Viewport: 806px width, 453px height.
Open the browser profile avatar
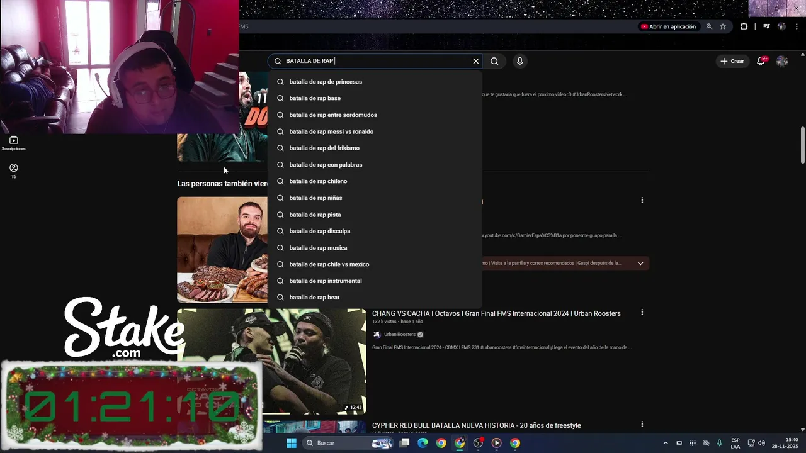coord(781,26)
